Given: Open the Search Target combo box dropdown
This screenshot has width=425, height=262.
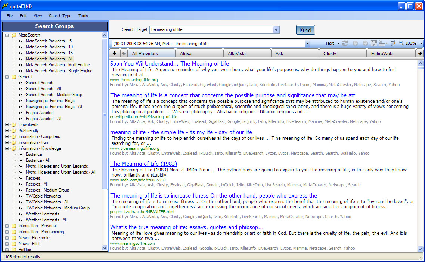Looking at the screenshot, I should (276, 30).
